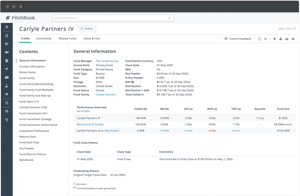Click Submit Feedback

point(238,39)
